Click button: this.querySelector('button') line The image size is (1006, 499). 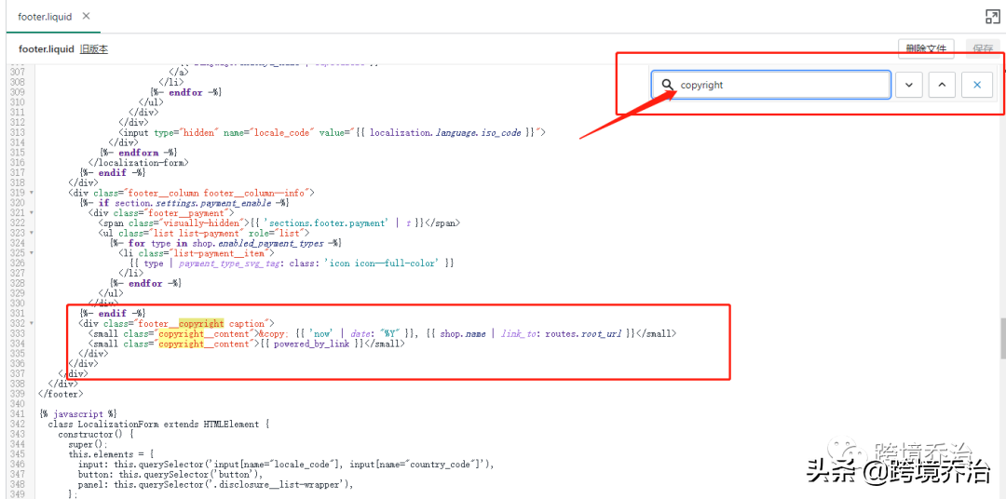(x=171, y=475)
